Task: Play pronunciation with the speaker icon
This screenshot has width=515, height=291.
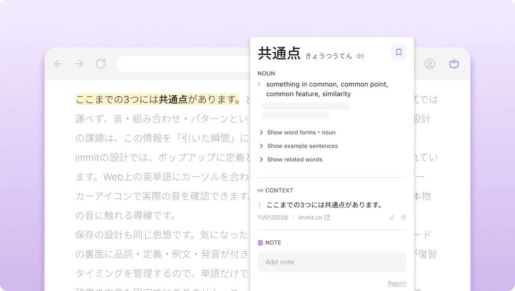Action: click(360, 56)
